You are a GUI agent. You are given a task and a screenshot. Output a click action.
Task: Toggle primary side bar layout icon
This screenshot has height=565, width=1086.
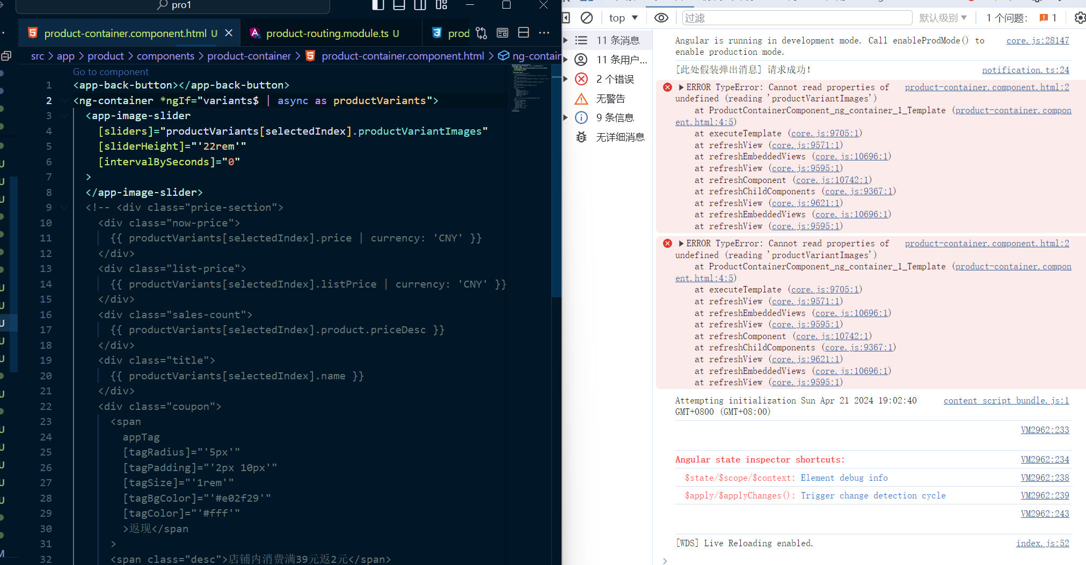coord(378,5)
